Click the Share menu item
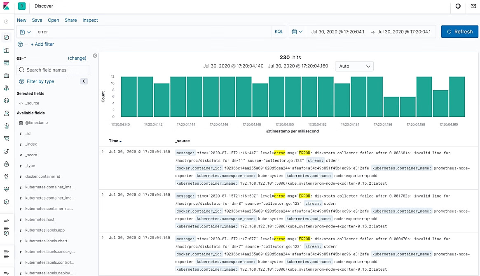Image resolution: width=480 pixels, height=276 pixels. coord(70,20)
